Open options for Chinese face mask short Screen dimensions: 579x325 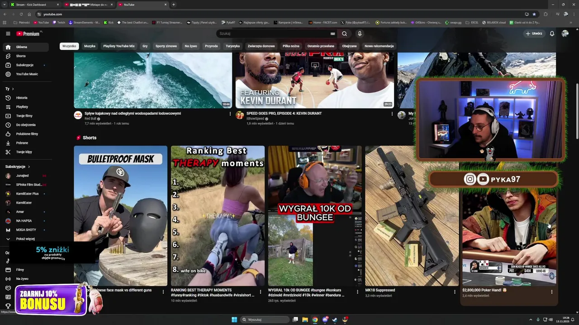coord(163,292)
